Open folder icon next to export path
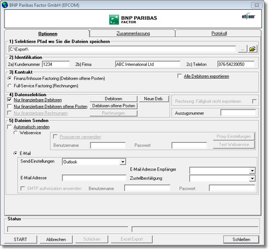269x250 pixels. 252,49
